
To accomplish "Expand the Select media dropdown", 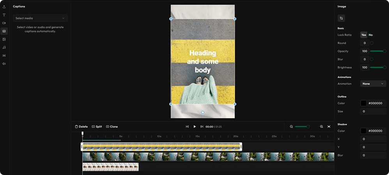I will pos(40,18).
